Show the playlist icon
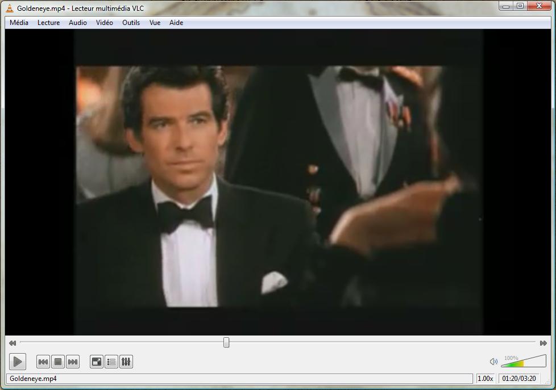The height and width of the screenshot is (390, 556). [111, 362]
